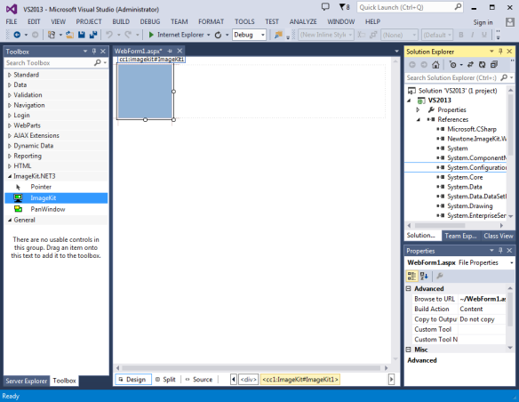Switch to Design view
519x402 pixels.
(x=133, y=380)
